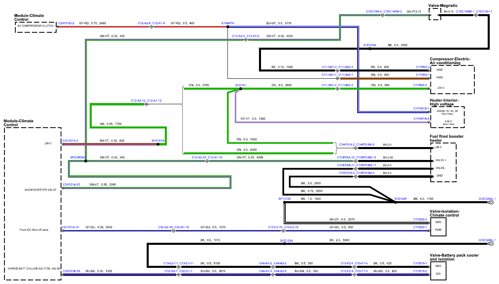This screenshot has width=499, height=284.
Task: Select connector label C1YB20-2
Action: (x=420, y=219)
